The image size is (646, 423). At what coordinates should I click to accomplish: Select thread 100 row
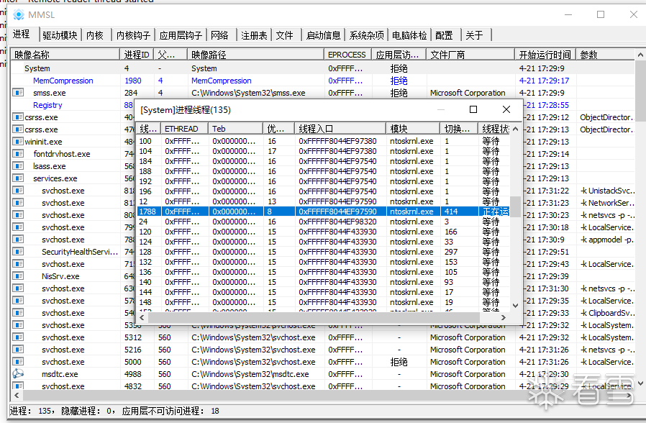324,141
